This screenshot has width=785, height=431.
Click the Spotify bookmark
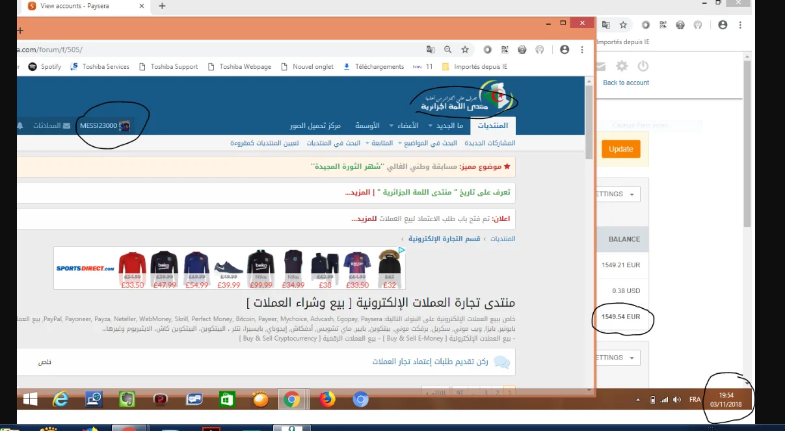coord(45,66)
